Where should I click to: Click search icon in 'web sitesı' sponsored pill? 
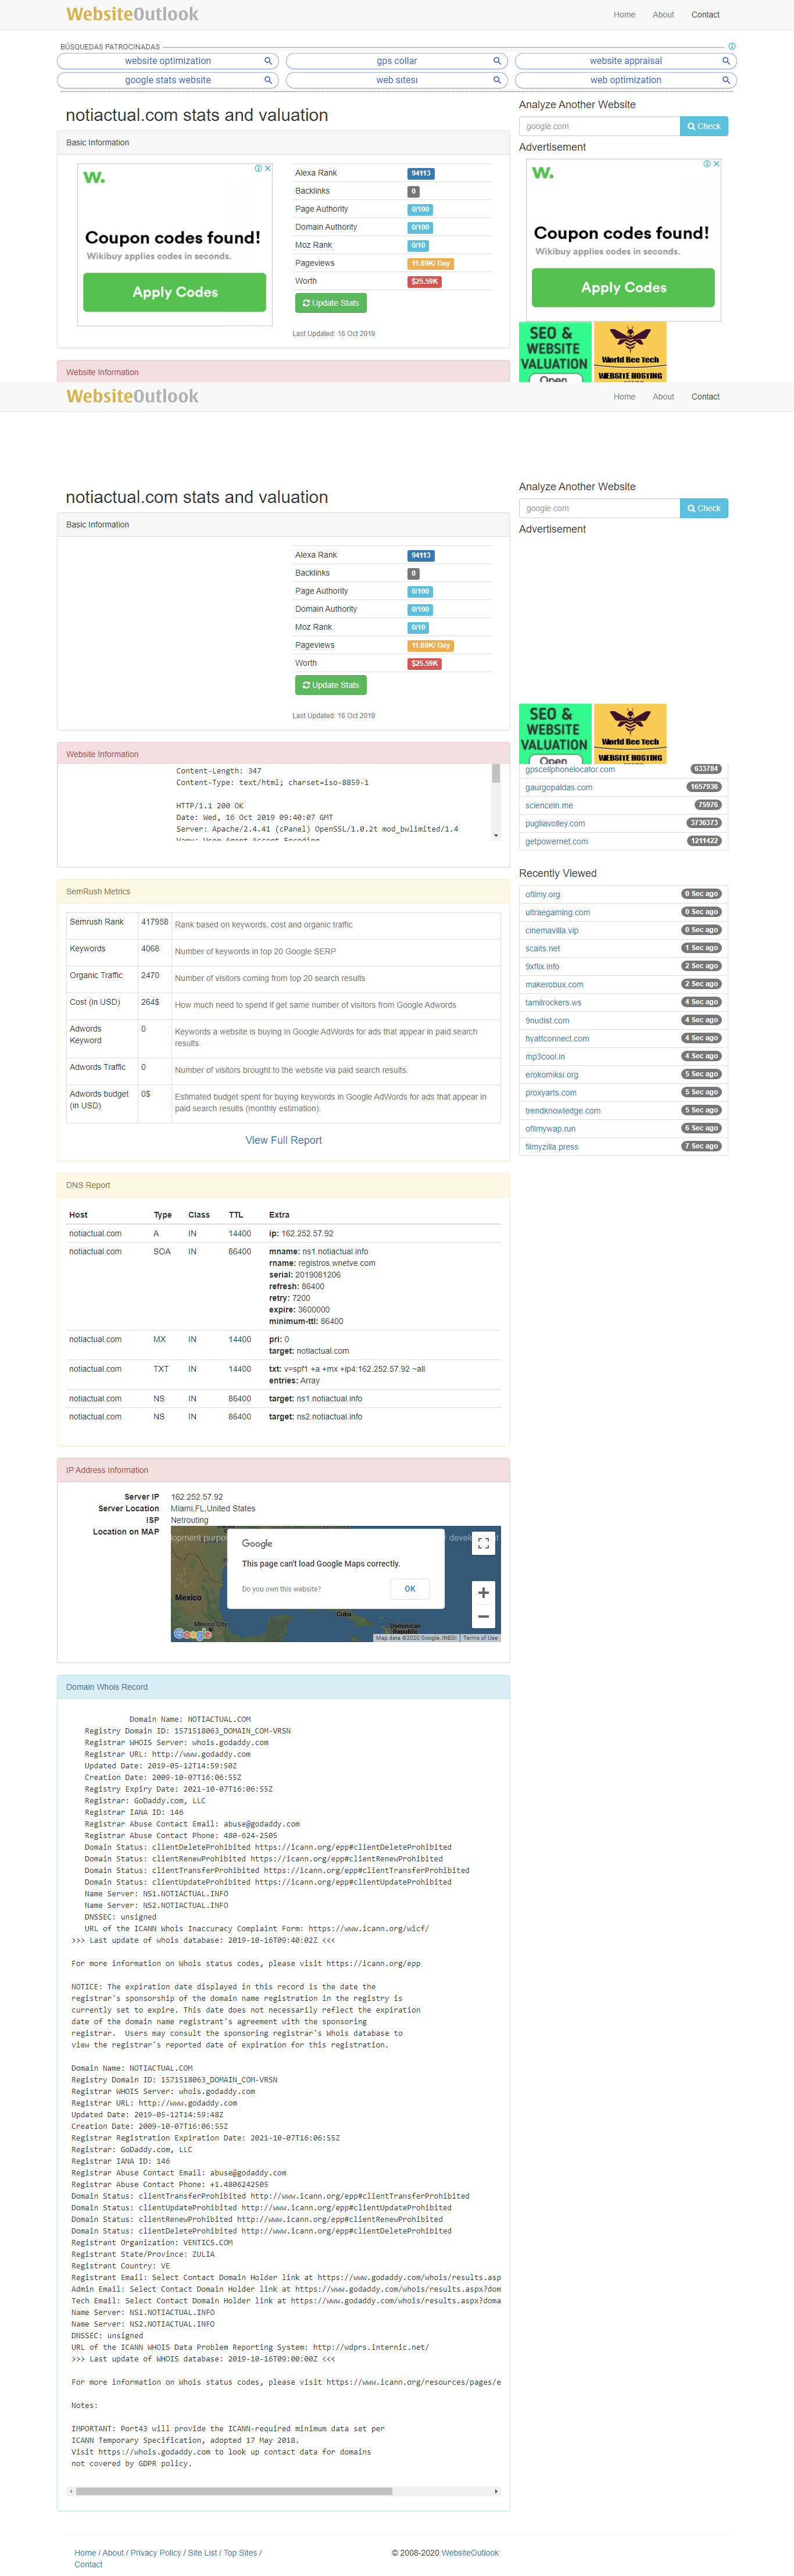(497, 80)
